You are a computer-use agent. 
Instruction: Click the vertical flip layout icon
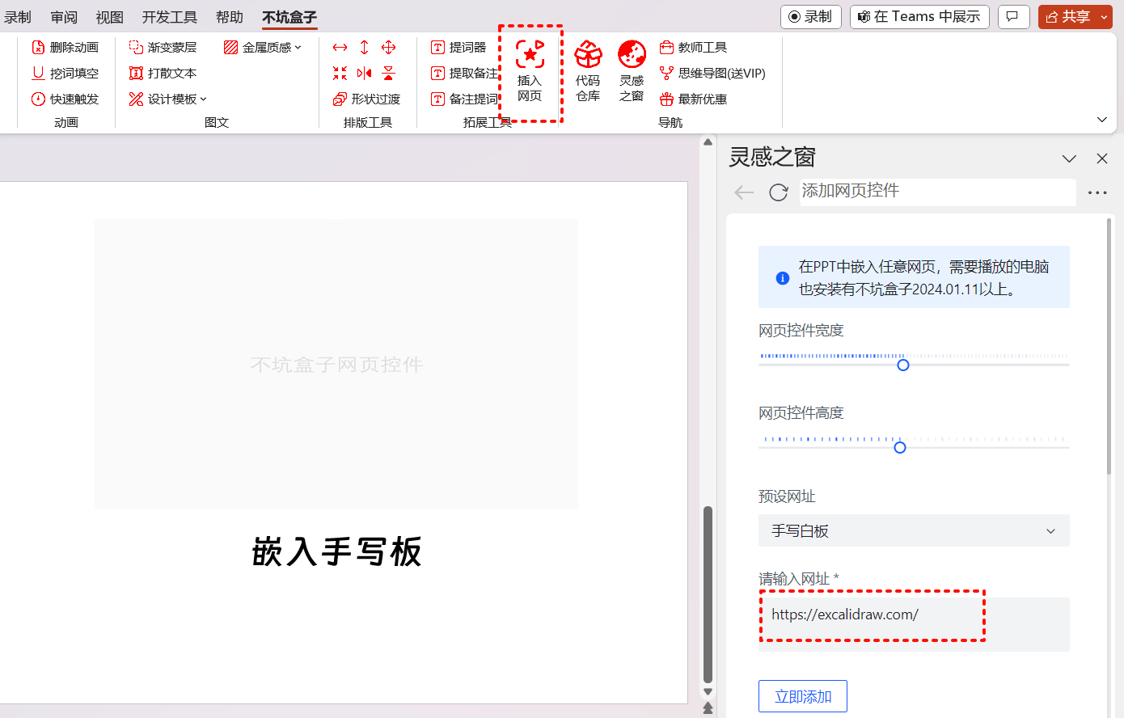pos(389,74)
